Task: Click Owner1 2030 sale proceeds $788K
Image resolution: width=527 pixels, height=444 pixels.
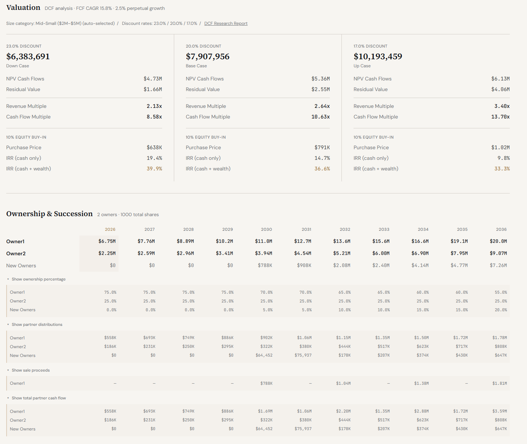Action: 266,383
